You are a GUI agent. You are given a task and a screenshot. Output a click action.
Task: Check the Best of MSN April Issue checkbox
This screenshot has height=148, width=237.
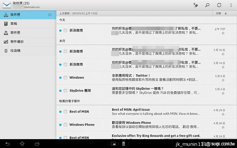(65, 112)
